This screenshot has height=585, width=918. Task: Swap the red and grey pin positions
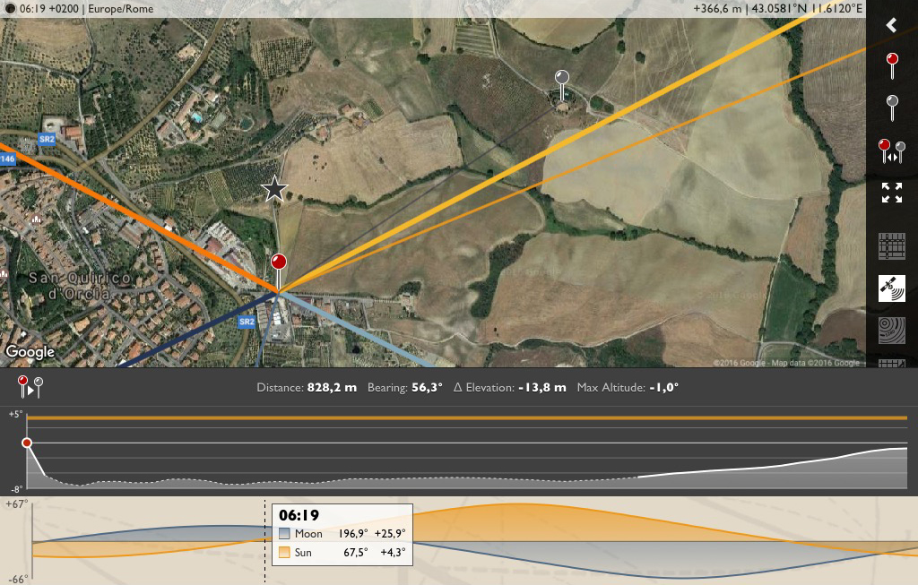coord(892,151)
